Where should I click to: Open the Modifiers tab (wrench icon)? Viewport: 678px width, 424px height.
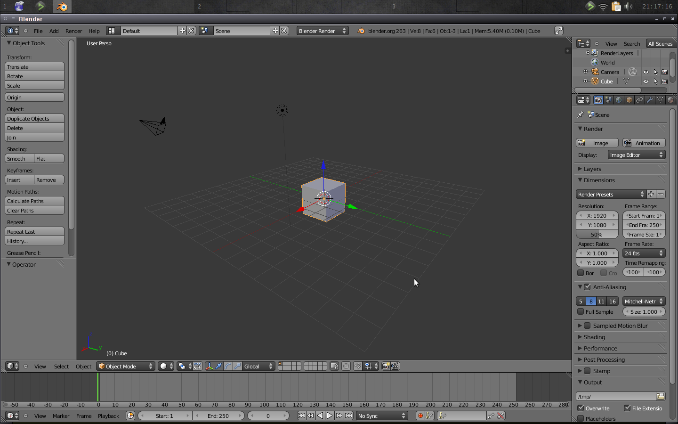[x=650, y=99]
